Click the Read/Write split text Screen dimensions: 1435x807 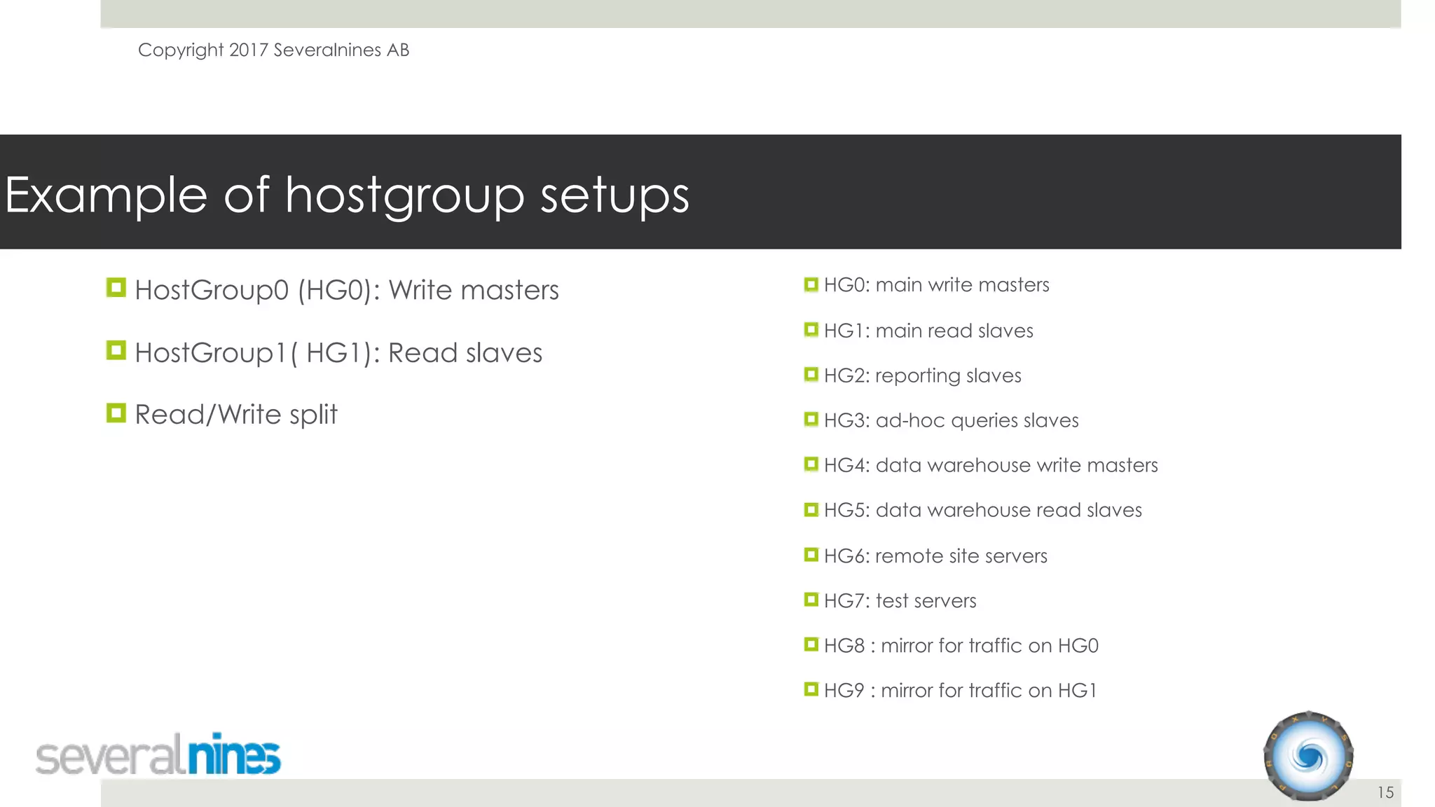[x=236, y=415]
